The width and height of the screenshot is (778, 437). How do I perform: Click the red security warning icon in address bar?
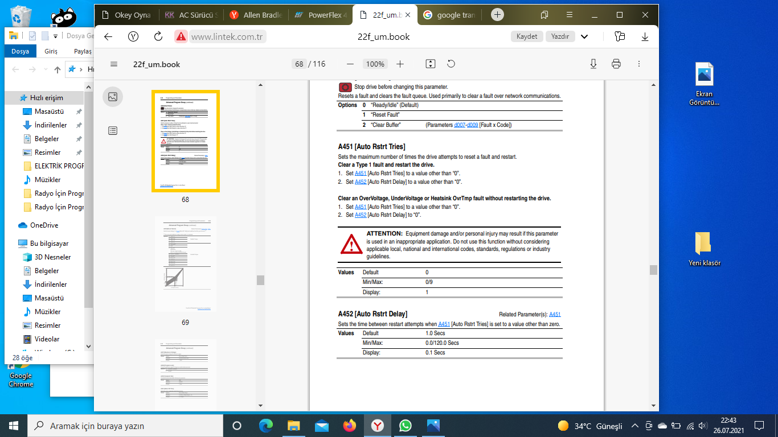point(181,36)
